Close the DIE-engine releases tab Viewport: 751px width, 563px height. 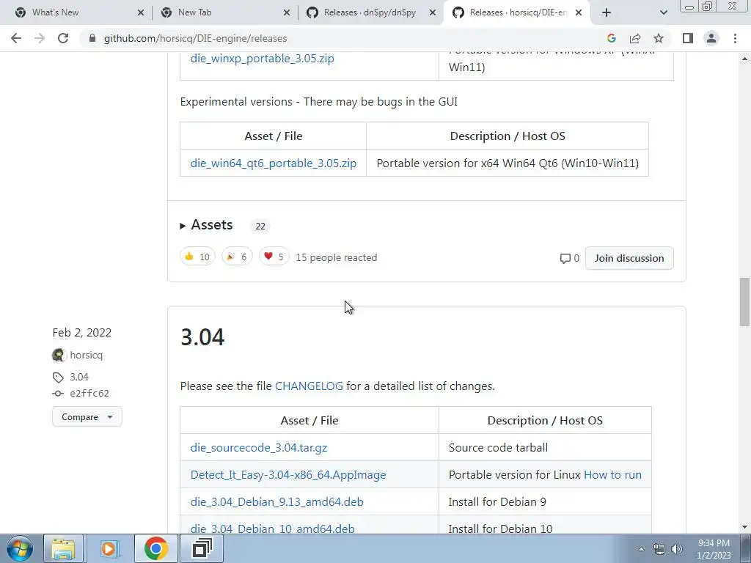(579, 12)
